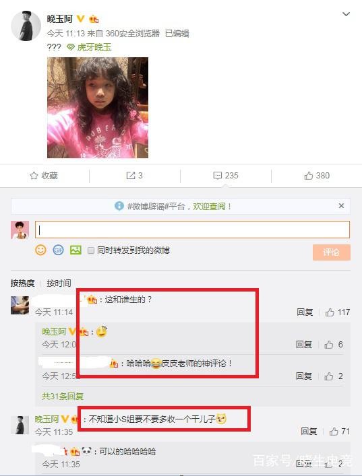Click 欢迎查阅 link in the banner
The width and height of the screenshot is (362, 476).
pyautogui.click(x=209, y=207)
